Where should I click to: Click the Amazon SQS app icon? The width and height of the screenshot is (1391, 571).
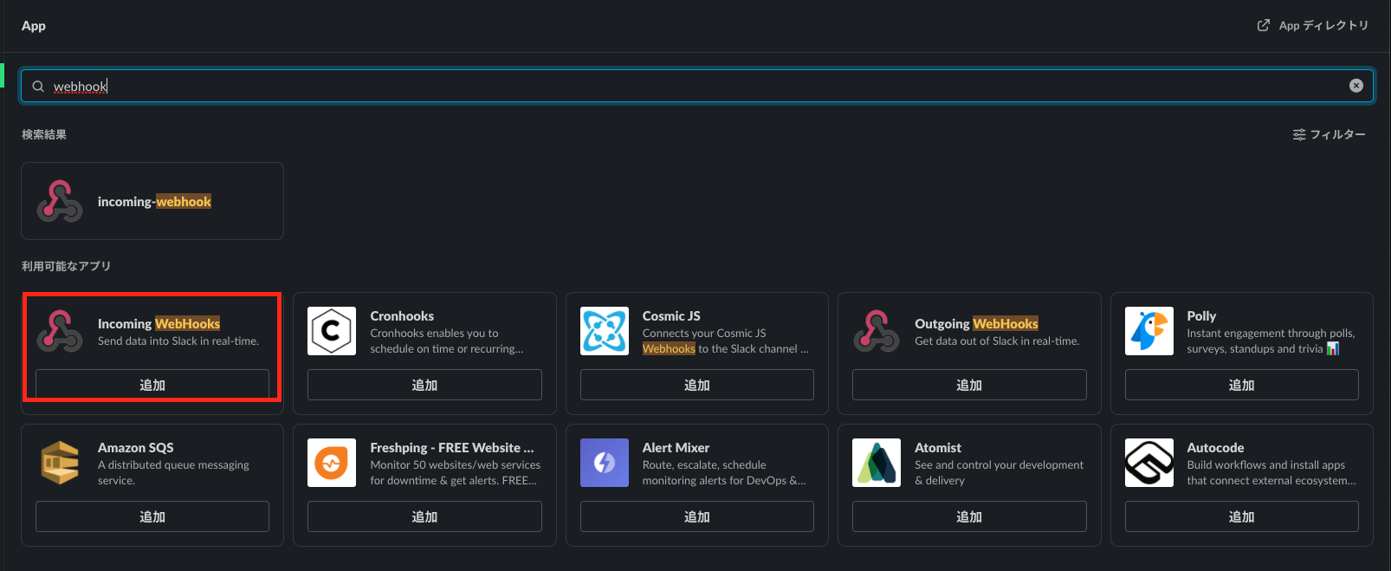click(x=60, y=463)
